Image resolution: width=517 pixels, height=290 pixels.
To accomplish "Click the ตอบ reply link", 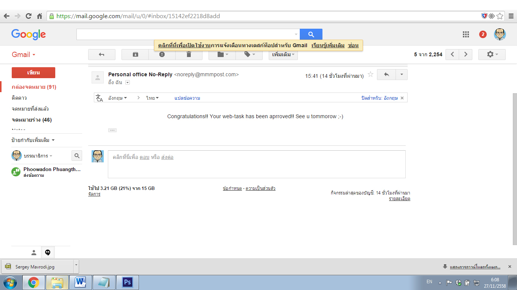I will (x=145, y=157).
